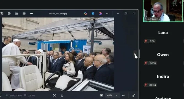Click the face/focus detection icon at bottom

tap(54, 95)
